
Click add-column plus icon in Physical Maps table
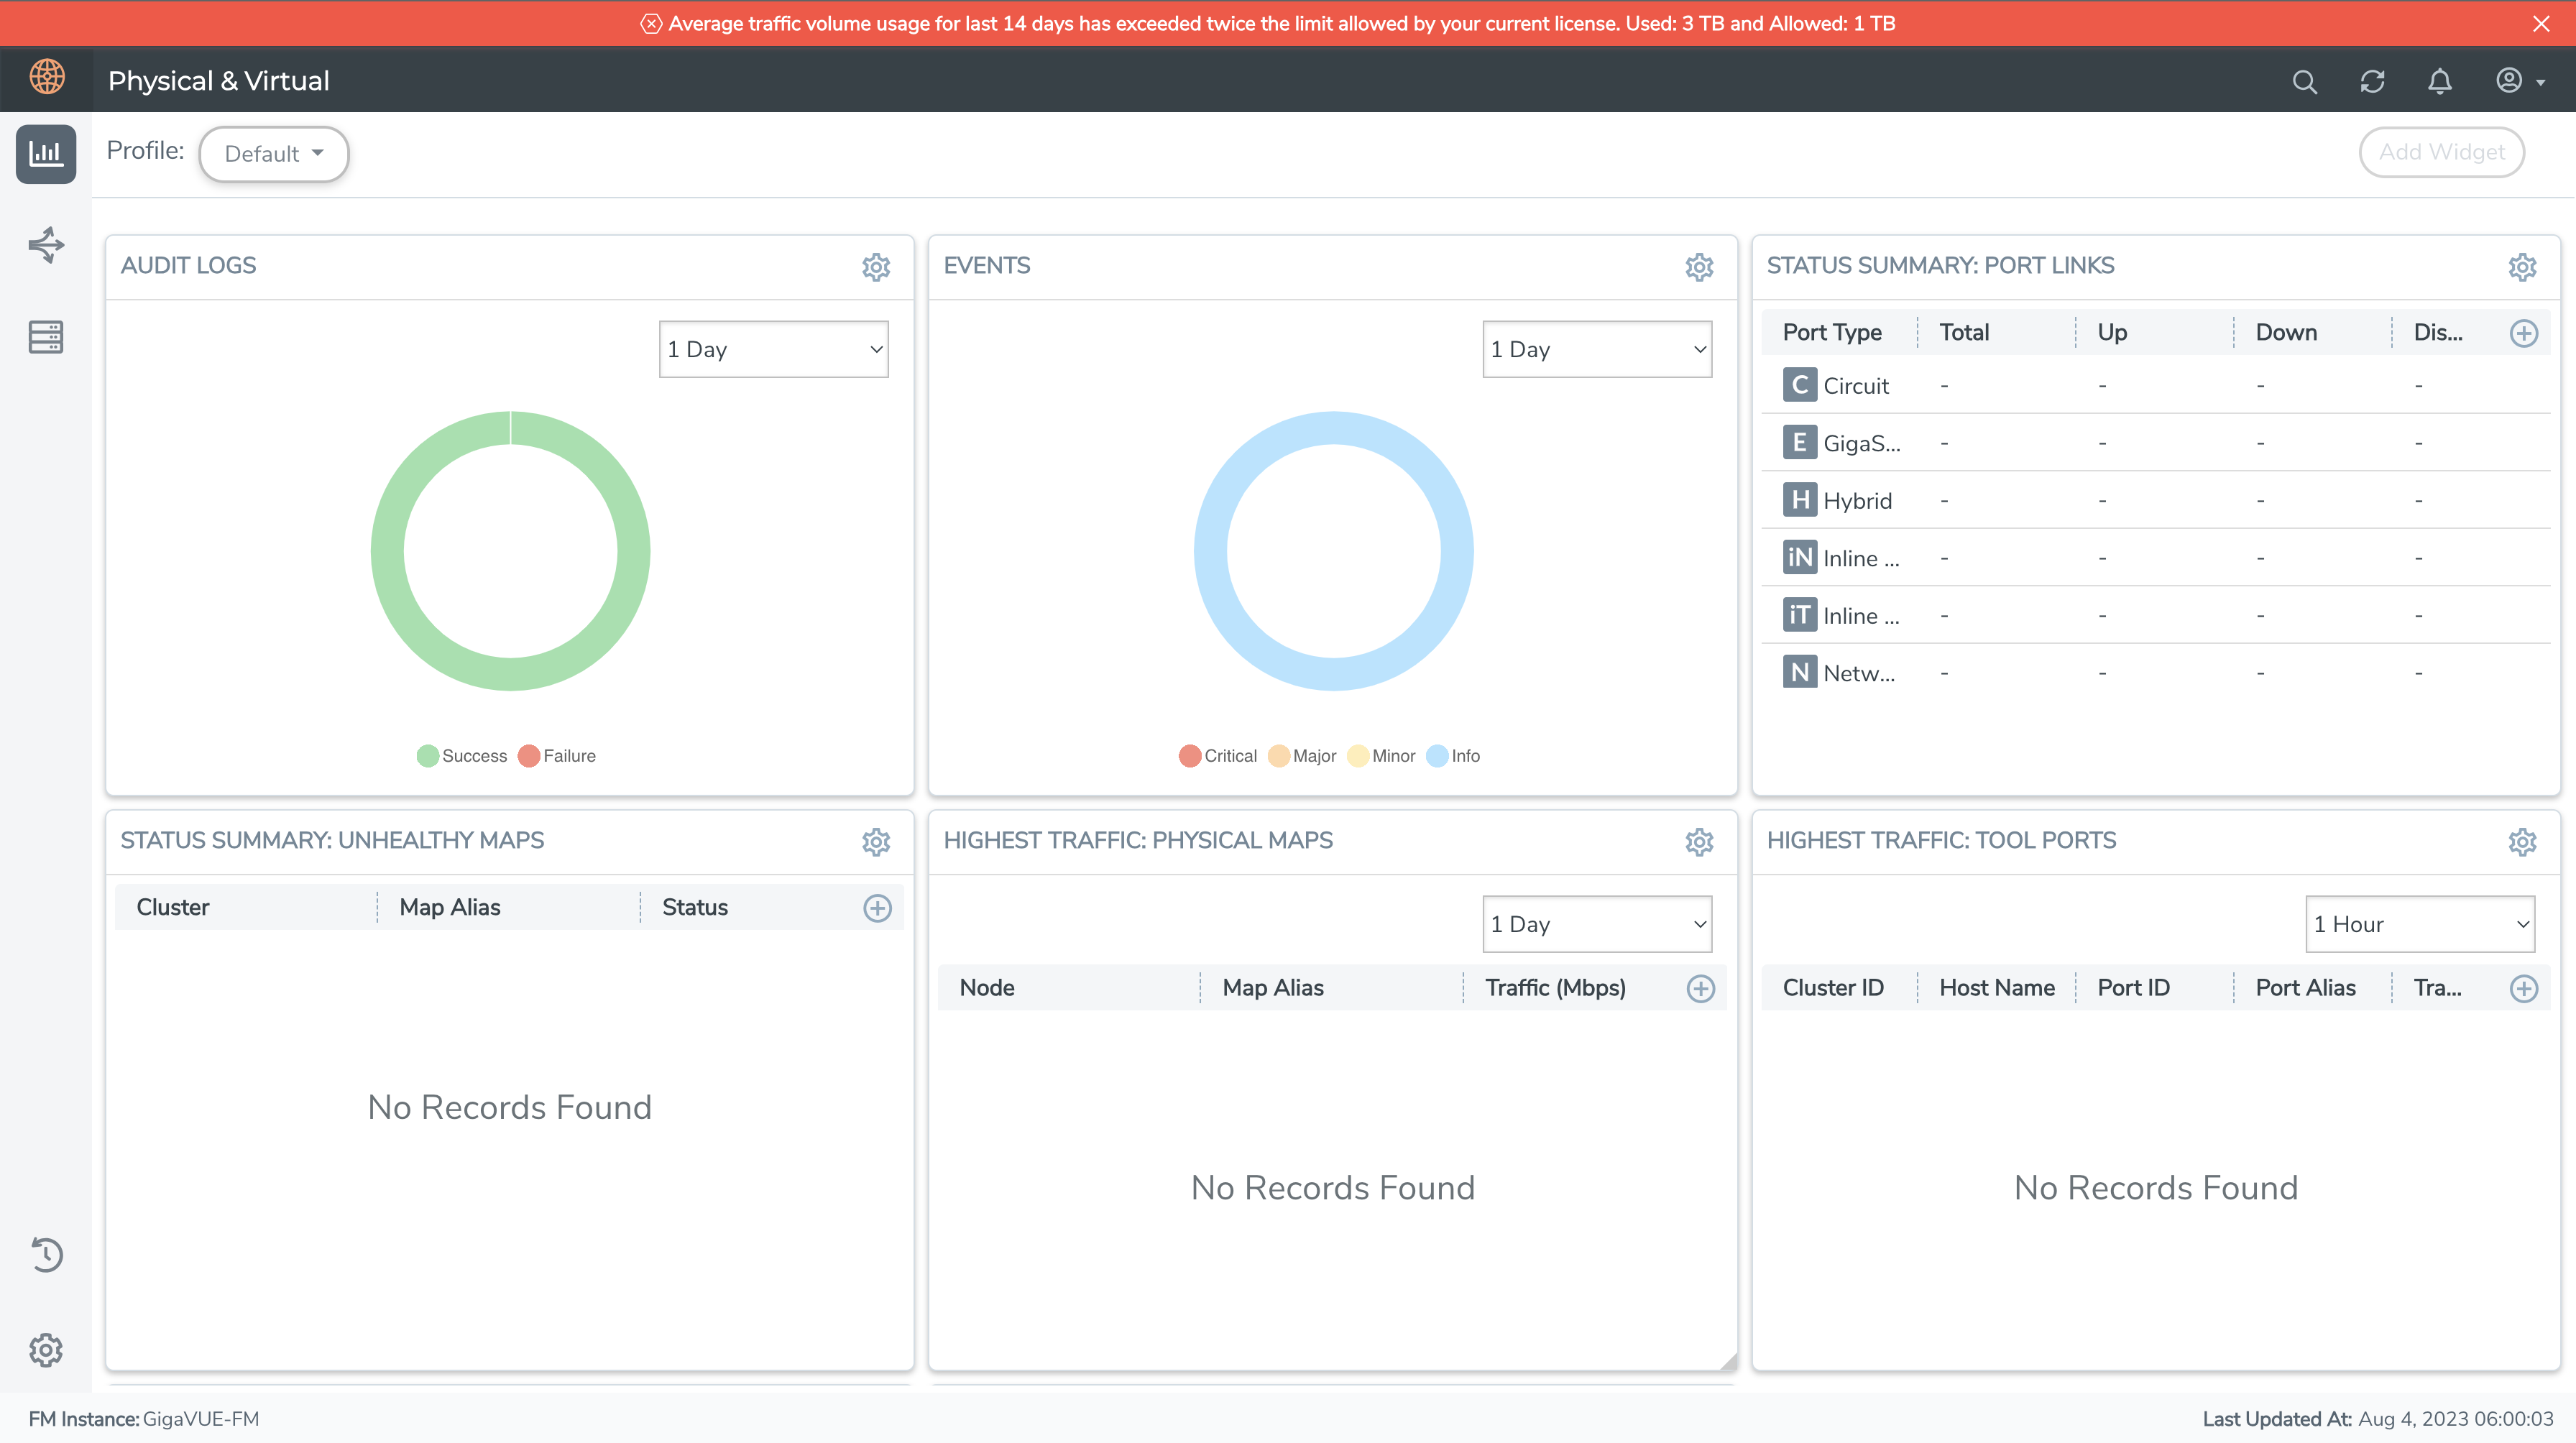click(1700, 989)
